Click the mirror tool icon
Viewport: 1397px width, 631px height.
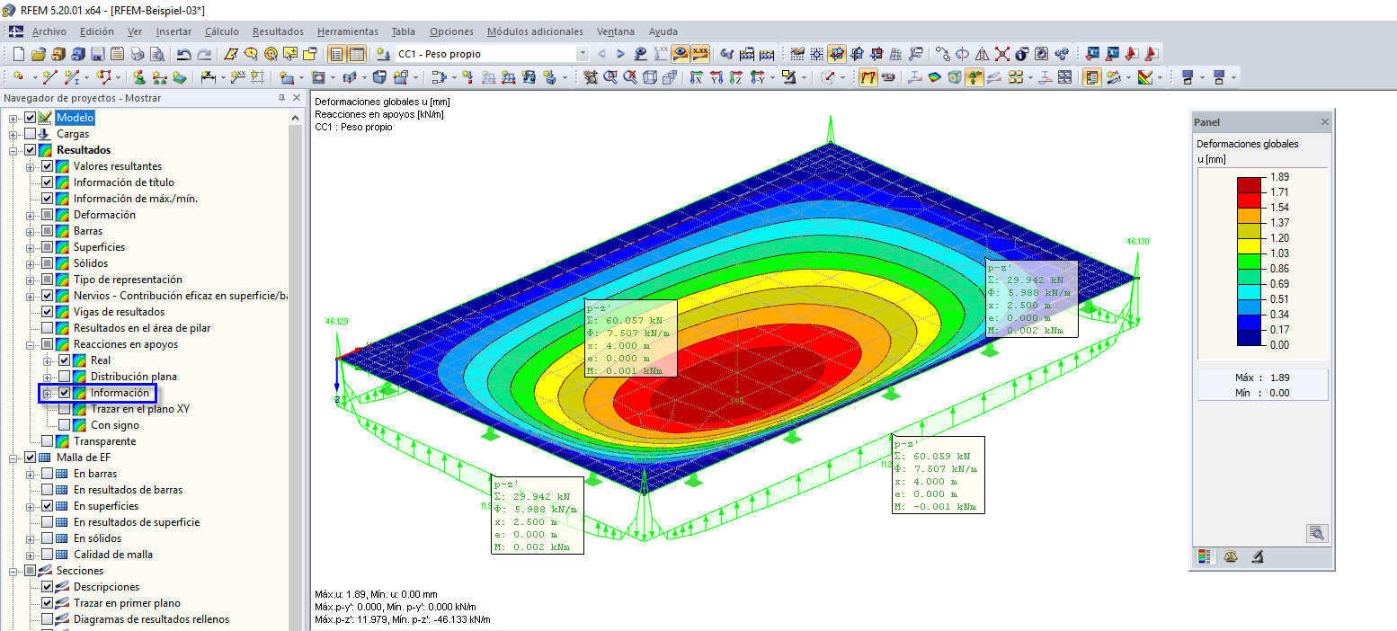point(983,54)
